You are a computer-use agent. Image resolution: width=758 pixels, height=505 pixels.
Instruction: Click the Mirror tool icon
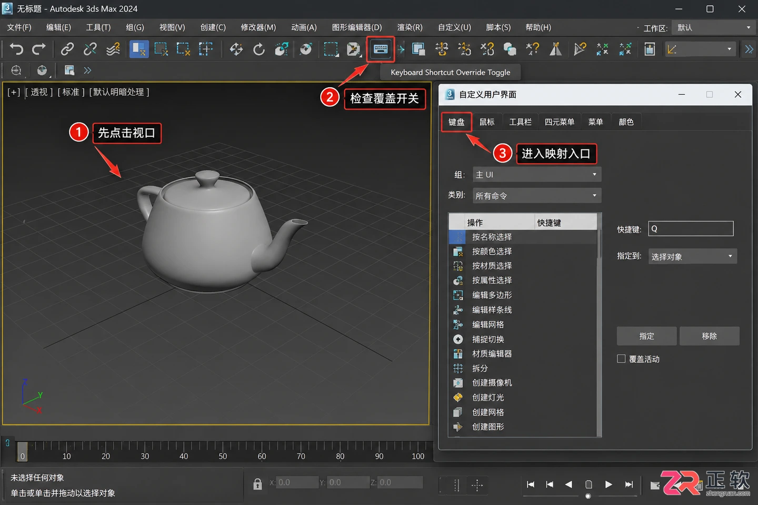point(555,49)
